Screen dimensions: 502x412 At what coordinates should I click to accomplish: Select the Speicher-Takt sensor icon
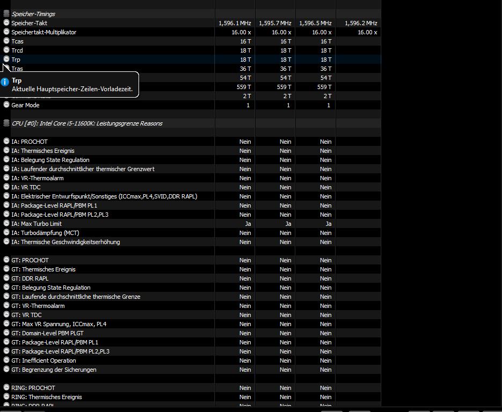click(x=6, y=23)
